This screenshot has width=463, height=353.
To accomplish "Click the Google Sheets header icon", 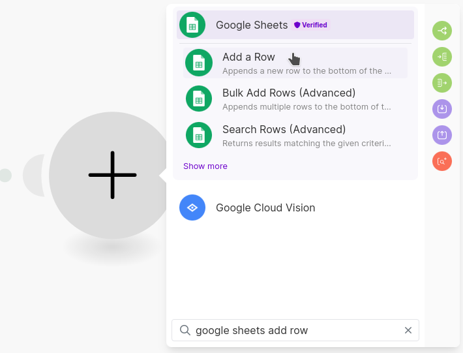I will point(192,25).
